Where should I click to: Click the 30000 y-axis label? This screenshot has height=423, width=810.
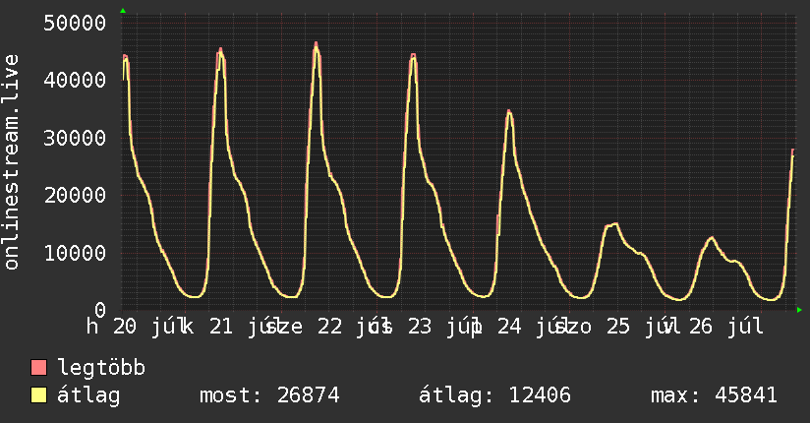click(x=75, y=138)
